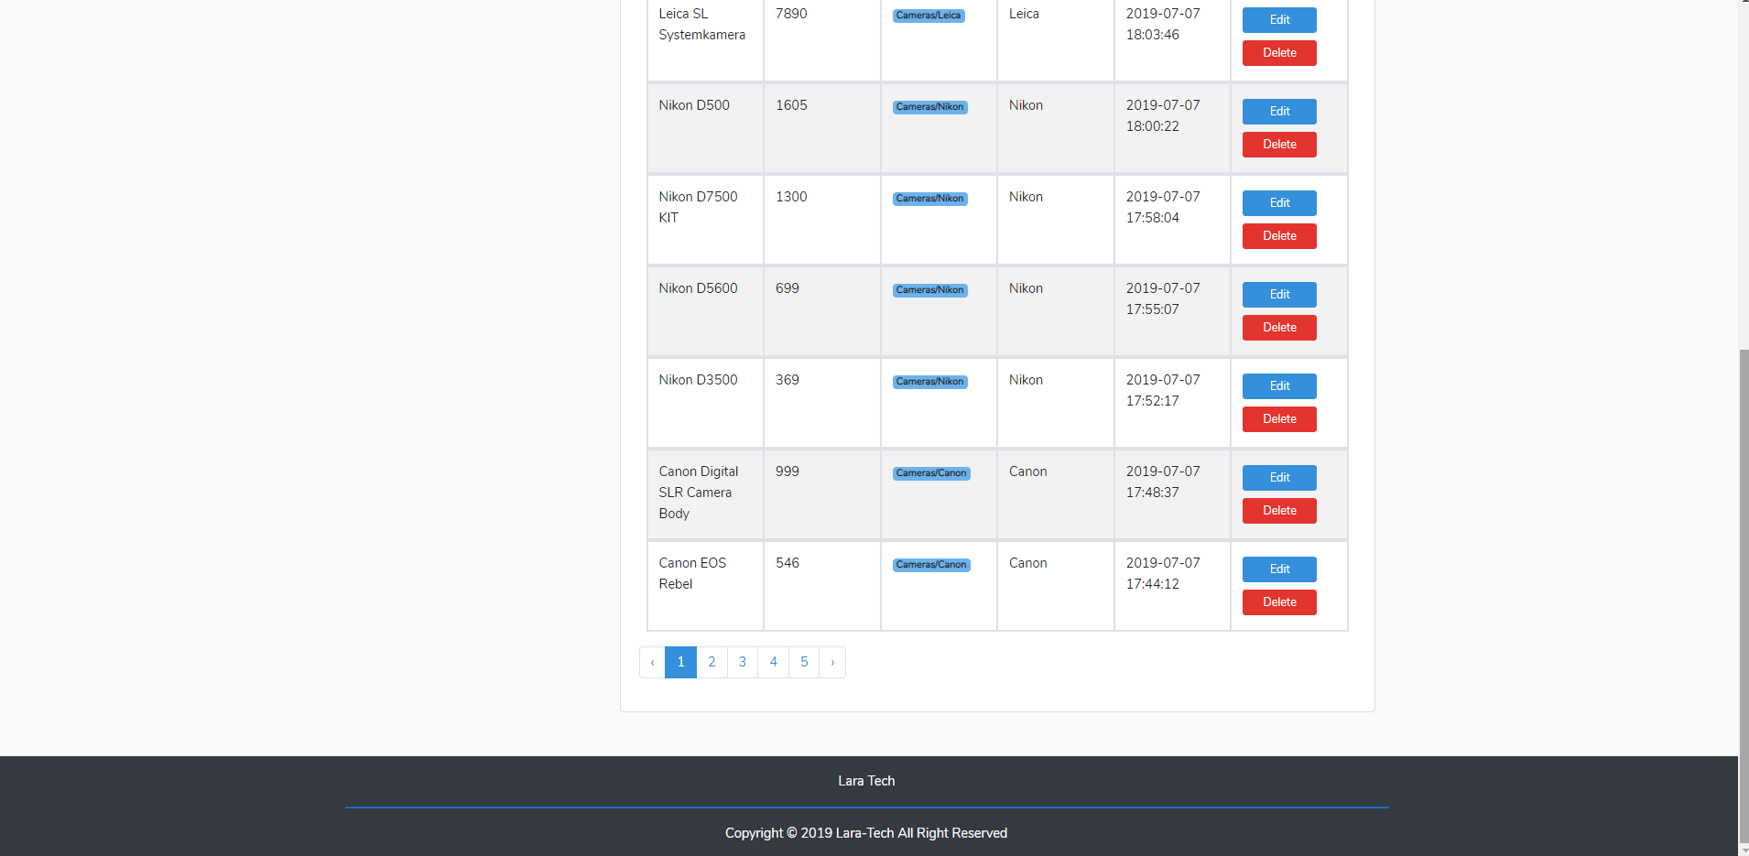Click the price value 1605

point(791,105)
